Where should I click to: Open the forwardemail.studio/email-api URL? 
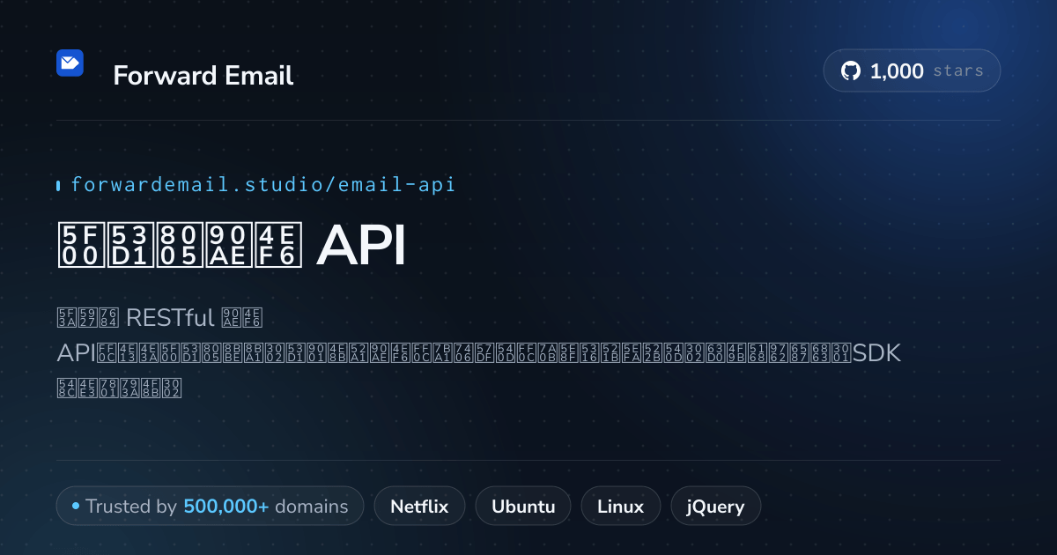point(262,184)
